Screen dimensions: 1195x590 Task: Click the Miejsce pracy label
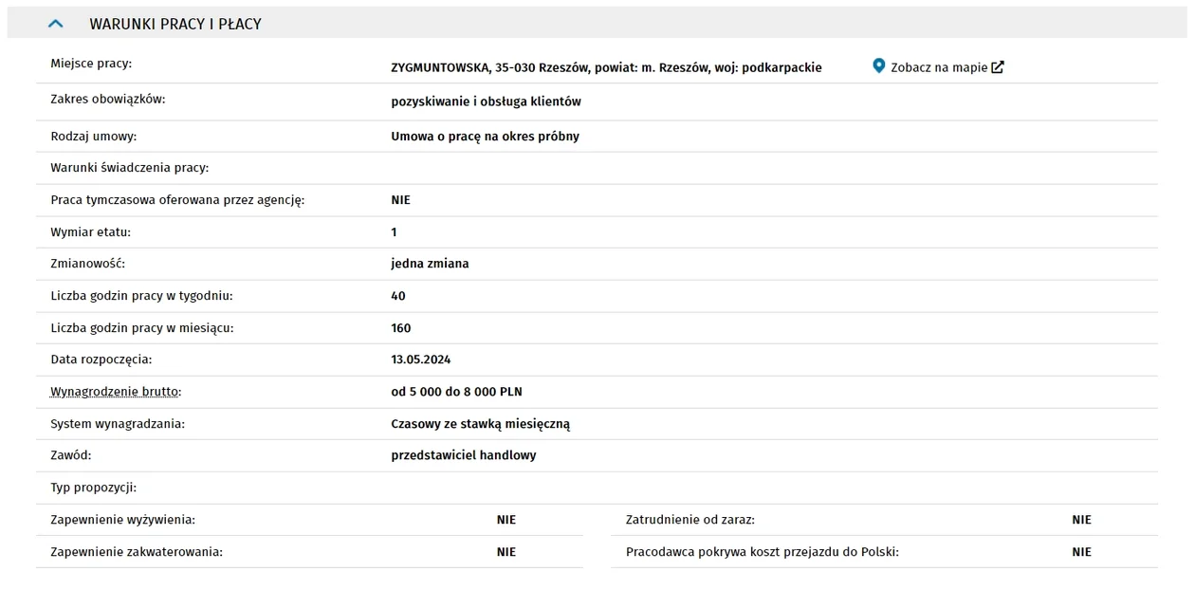click(91, 64)
